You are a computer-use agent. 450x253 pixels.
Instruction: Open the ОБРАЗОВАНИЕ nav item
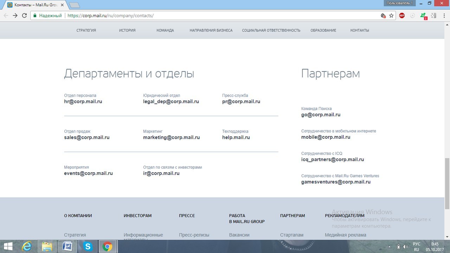(323, 30)
